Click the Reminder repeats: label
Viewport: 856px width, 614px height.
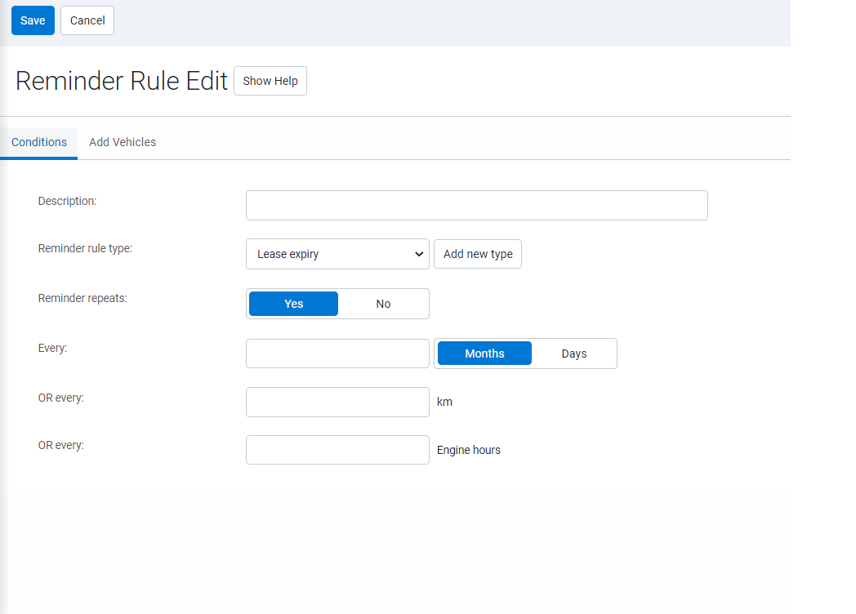82,298
